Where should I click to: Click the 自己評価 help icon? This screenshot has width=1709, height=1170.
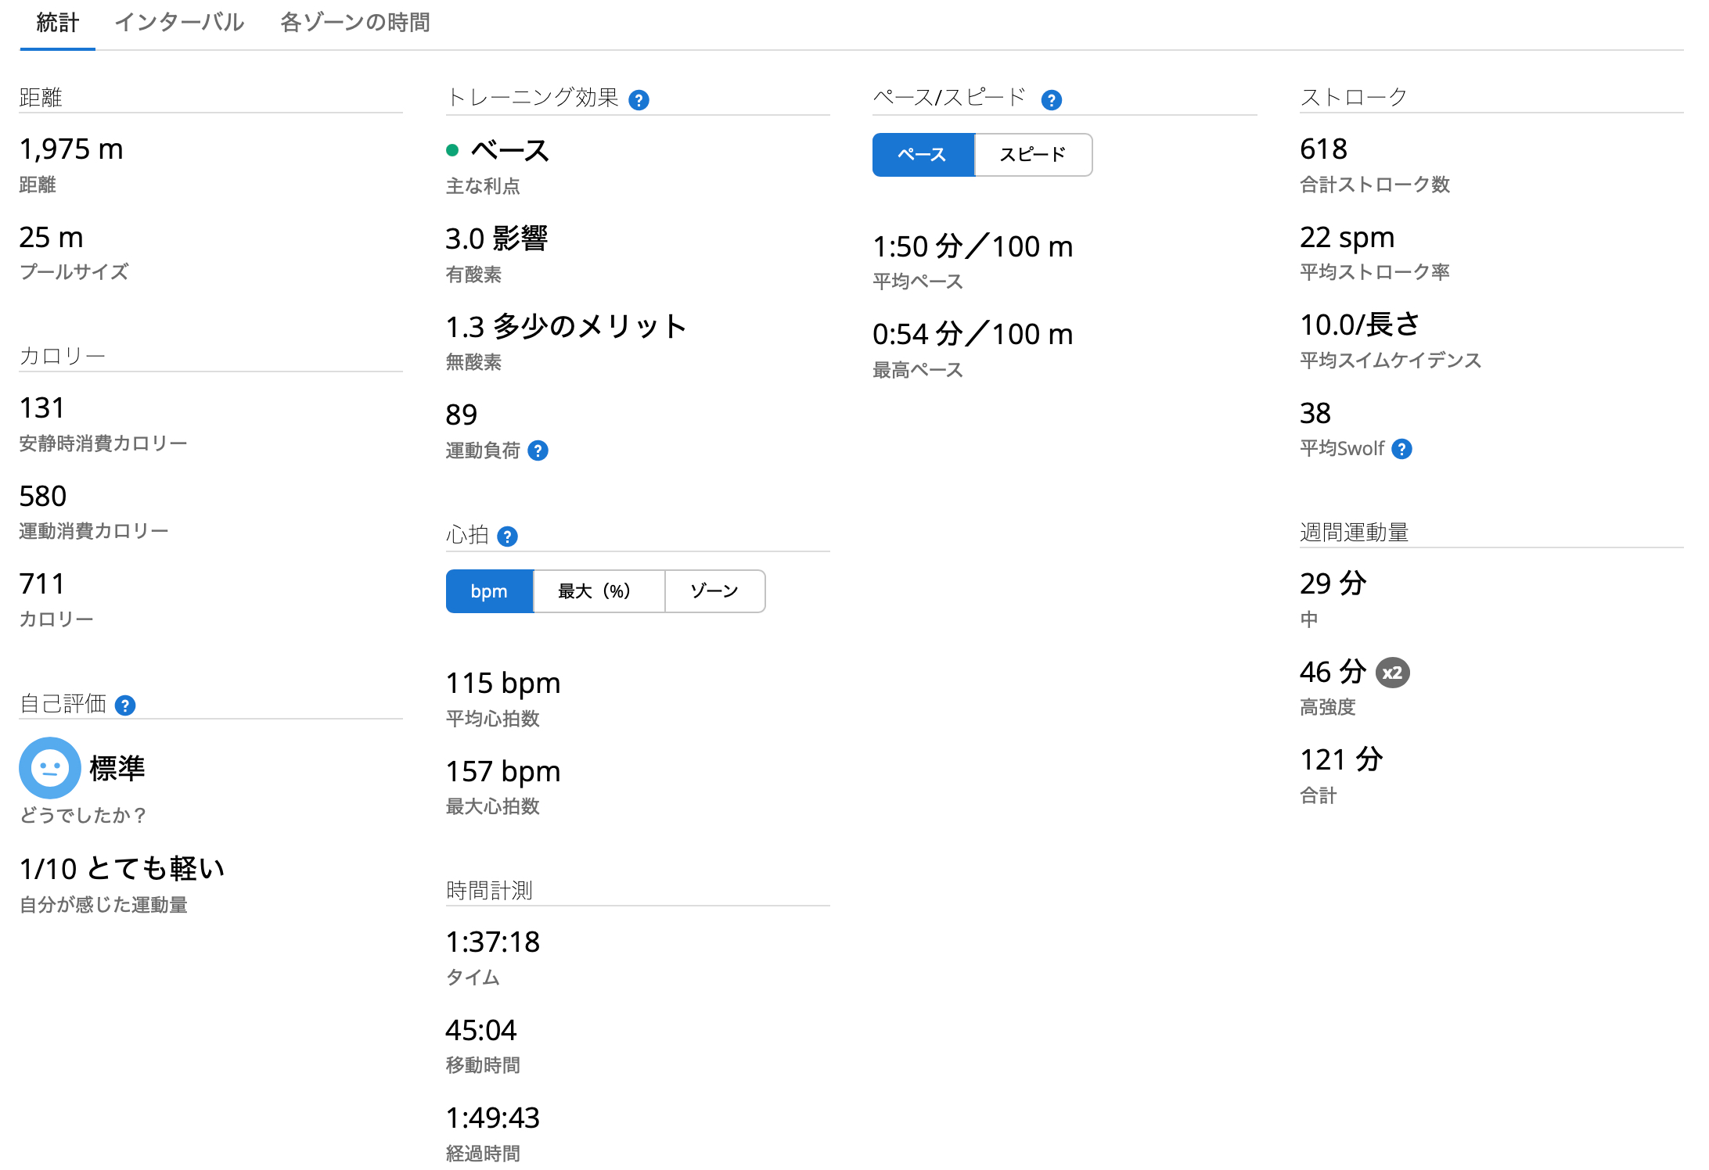[125, 705]
